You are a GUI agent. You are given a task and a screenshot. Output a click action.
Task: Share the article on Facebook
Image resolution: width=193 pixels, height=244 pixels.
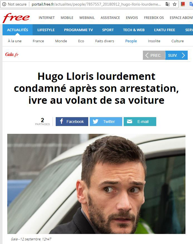pyautogui.click(x=72, y=122)
